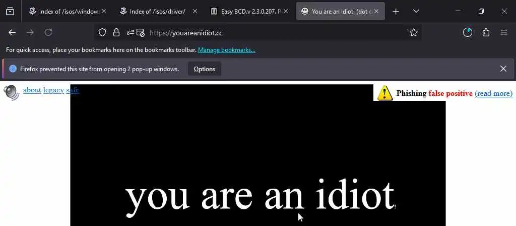Show site security padlock info
The image size is (516, 226).
tap(116, 32)
